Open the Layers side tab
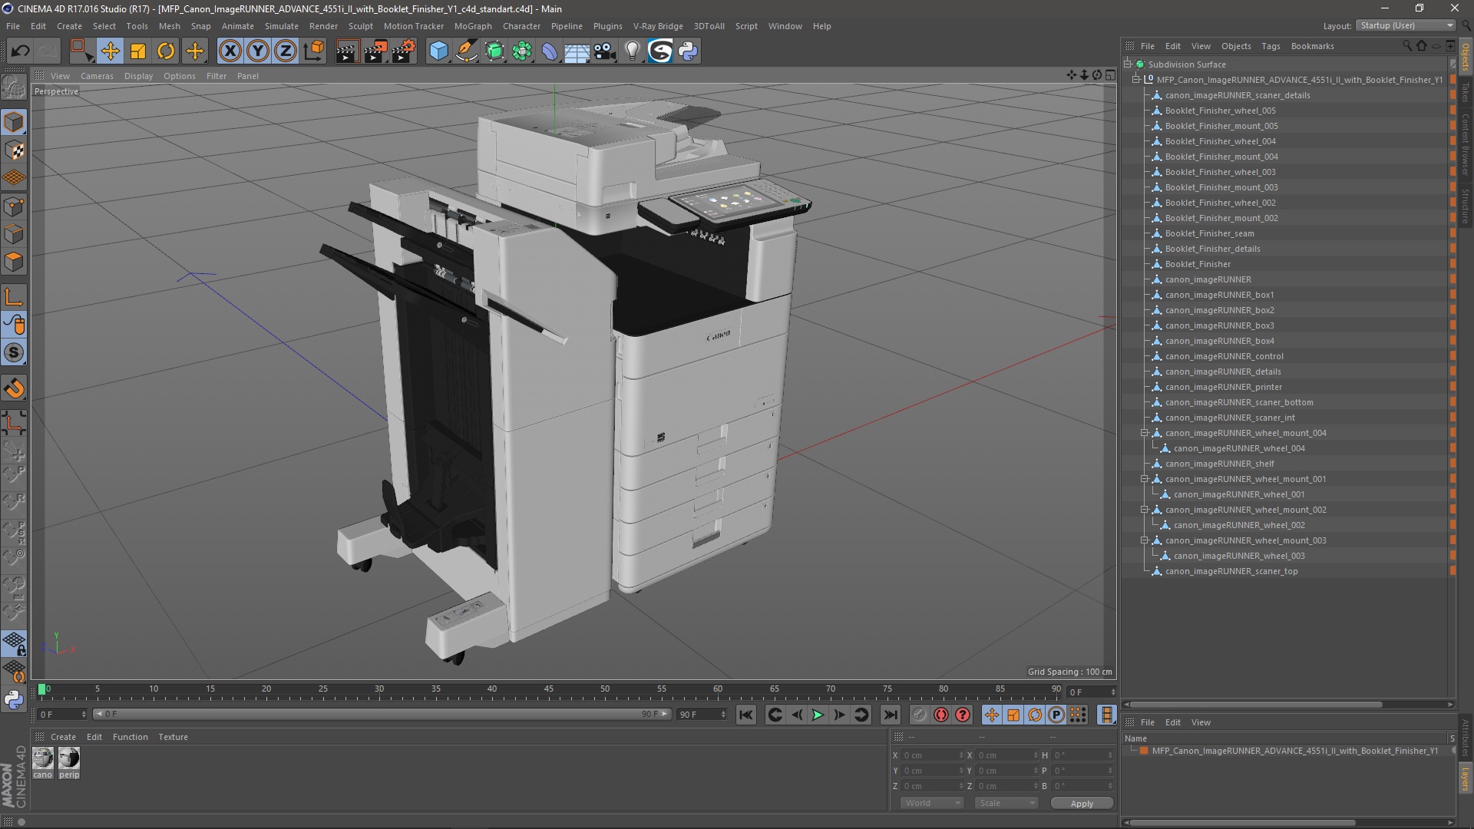 1466,780
